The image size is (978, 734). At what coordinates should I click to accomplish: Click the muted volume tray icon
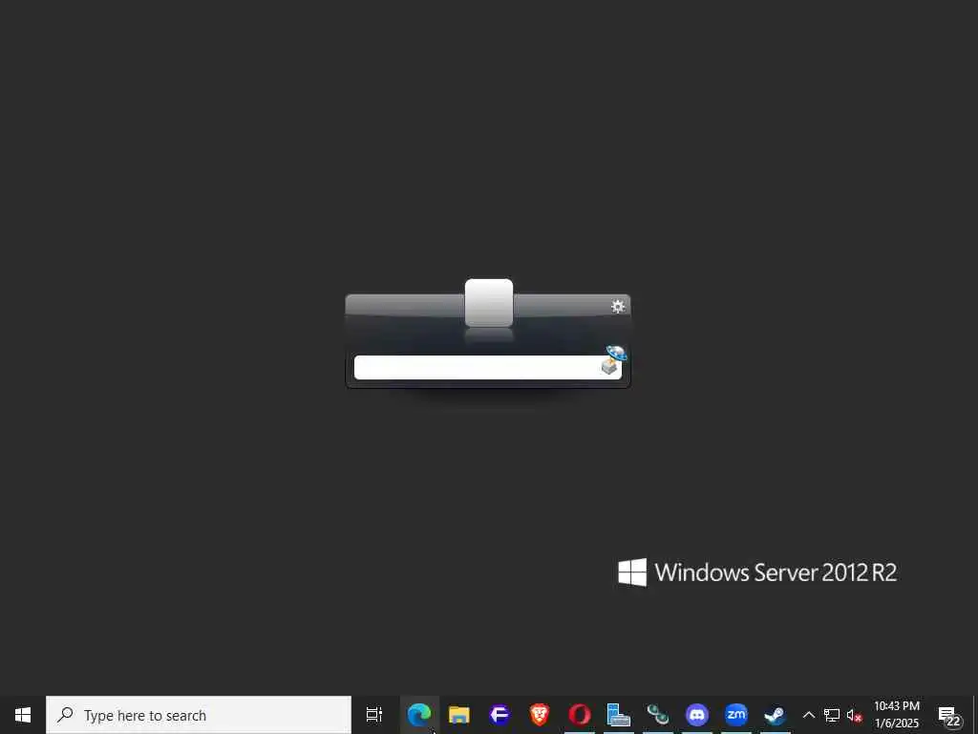(x=855, y=716)
